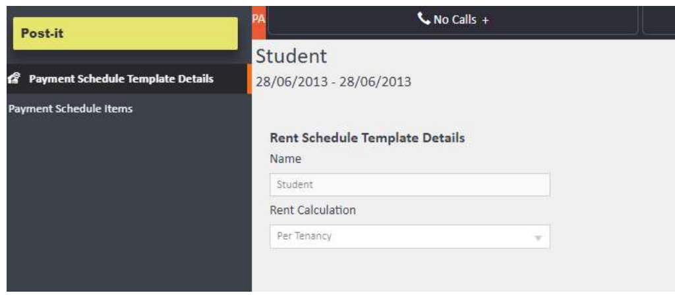Click into the Name field containing Student
Screen dimensions: 675x295
point(409,185)
